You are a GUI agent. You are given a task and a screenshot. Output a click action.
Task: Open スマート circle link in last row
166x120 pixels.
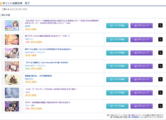coord(30,105)
